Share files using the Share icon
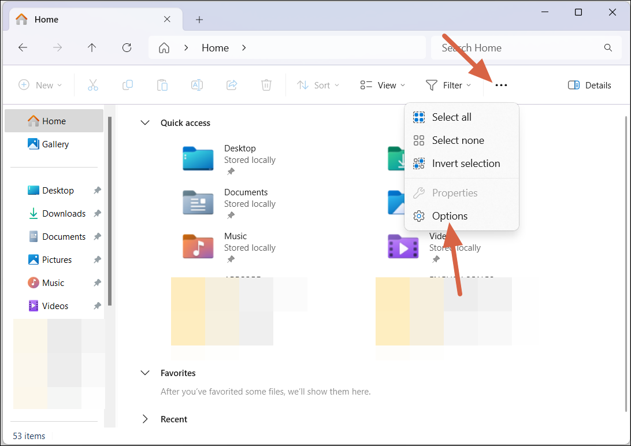631x446 pixels. (232, 85)
